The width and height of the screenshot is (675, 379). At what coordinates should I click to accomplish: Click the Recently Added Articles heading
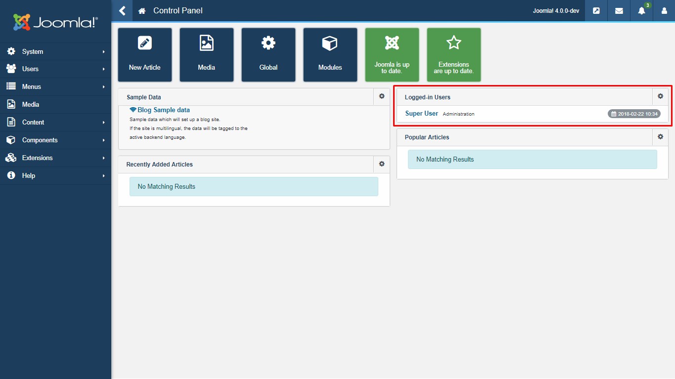160,165
